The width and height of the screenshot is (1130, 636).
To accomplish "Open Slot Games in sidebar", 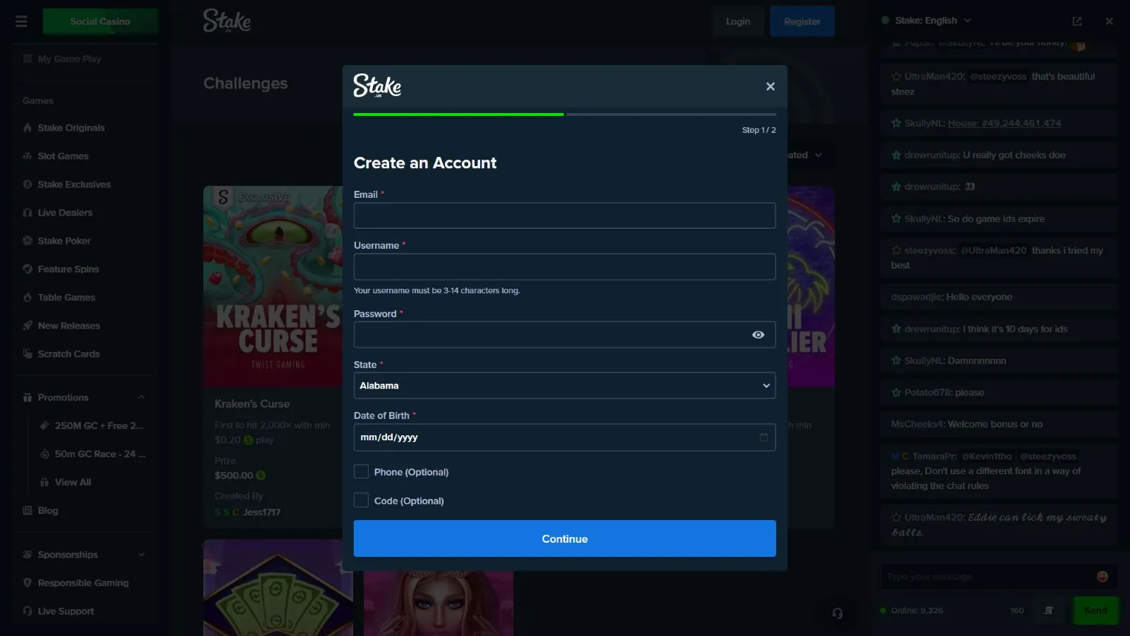I will coord(63,156).
